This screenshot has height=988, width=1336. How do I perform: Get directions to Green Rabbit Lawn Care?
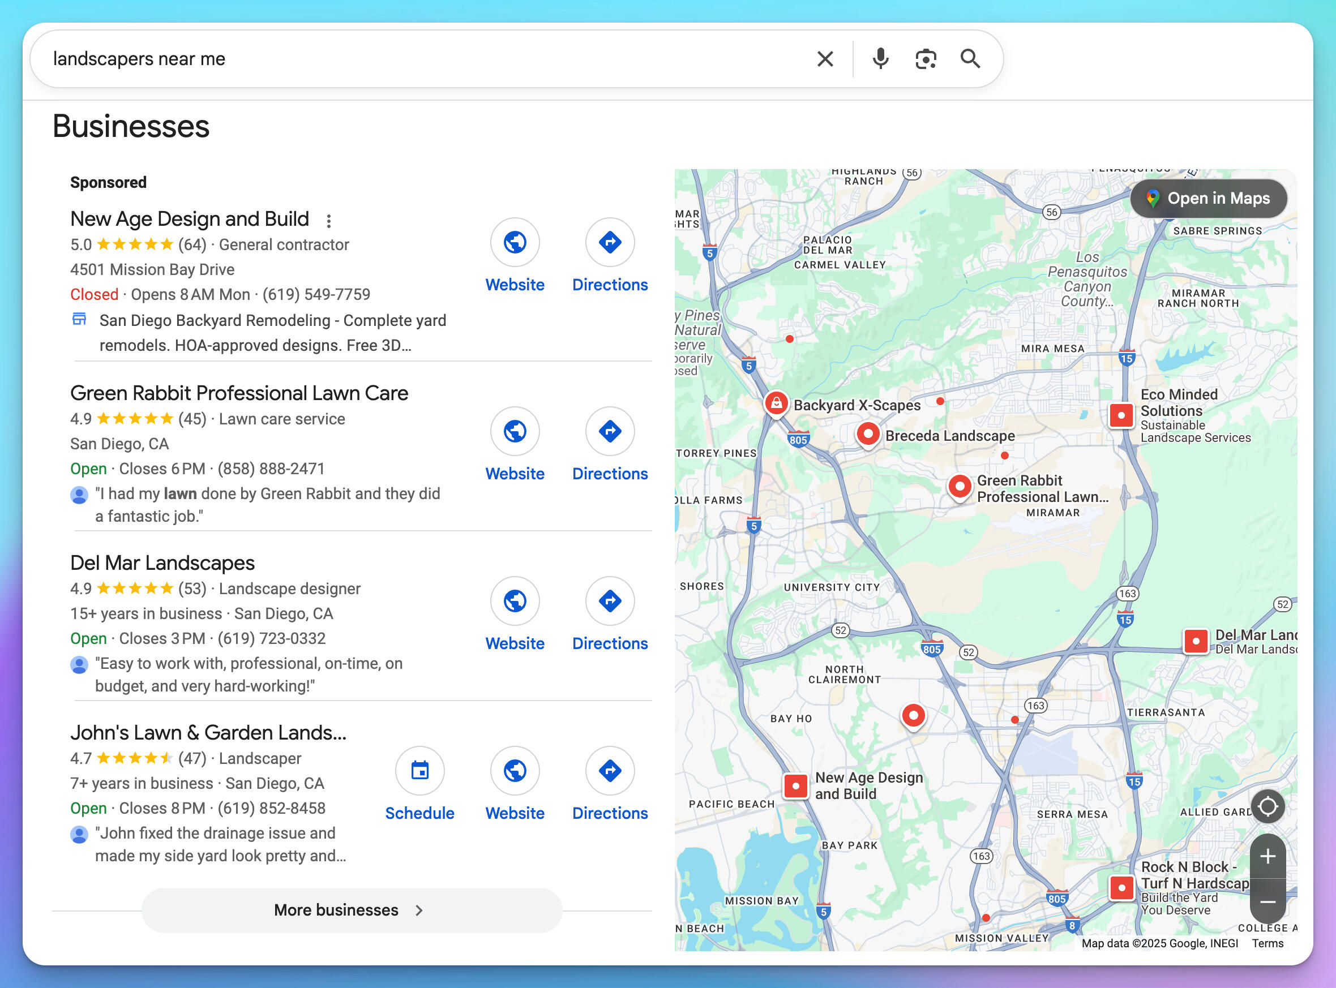pyautogui.click(x=610, y=431)
